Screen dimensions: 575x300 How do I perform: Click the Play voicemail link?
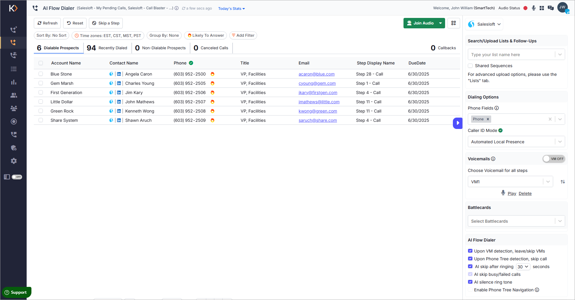point(512,193)
